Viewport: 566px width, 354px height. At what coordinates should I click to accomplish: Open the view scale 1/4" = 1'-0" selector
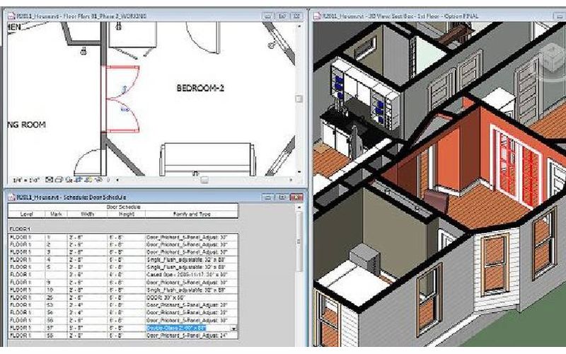coord(25,180)
